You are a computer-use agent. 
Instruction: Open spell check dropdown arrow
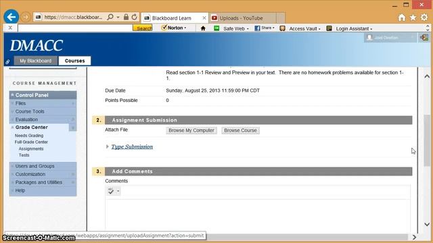coord(118,191)
